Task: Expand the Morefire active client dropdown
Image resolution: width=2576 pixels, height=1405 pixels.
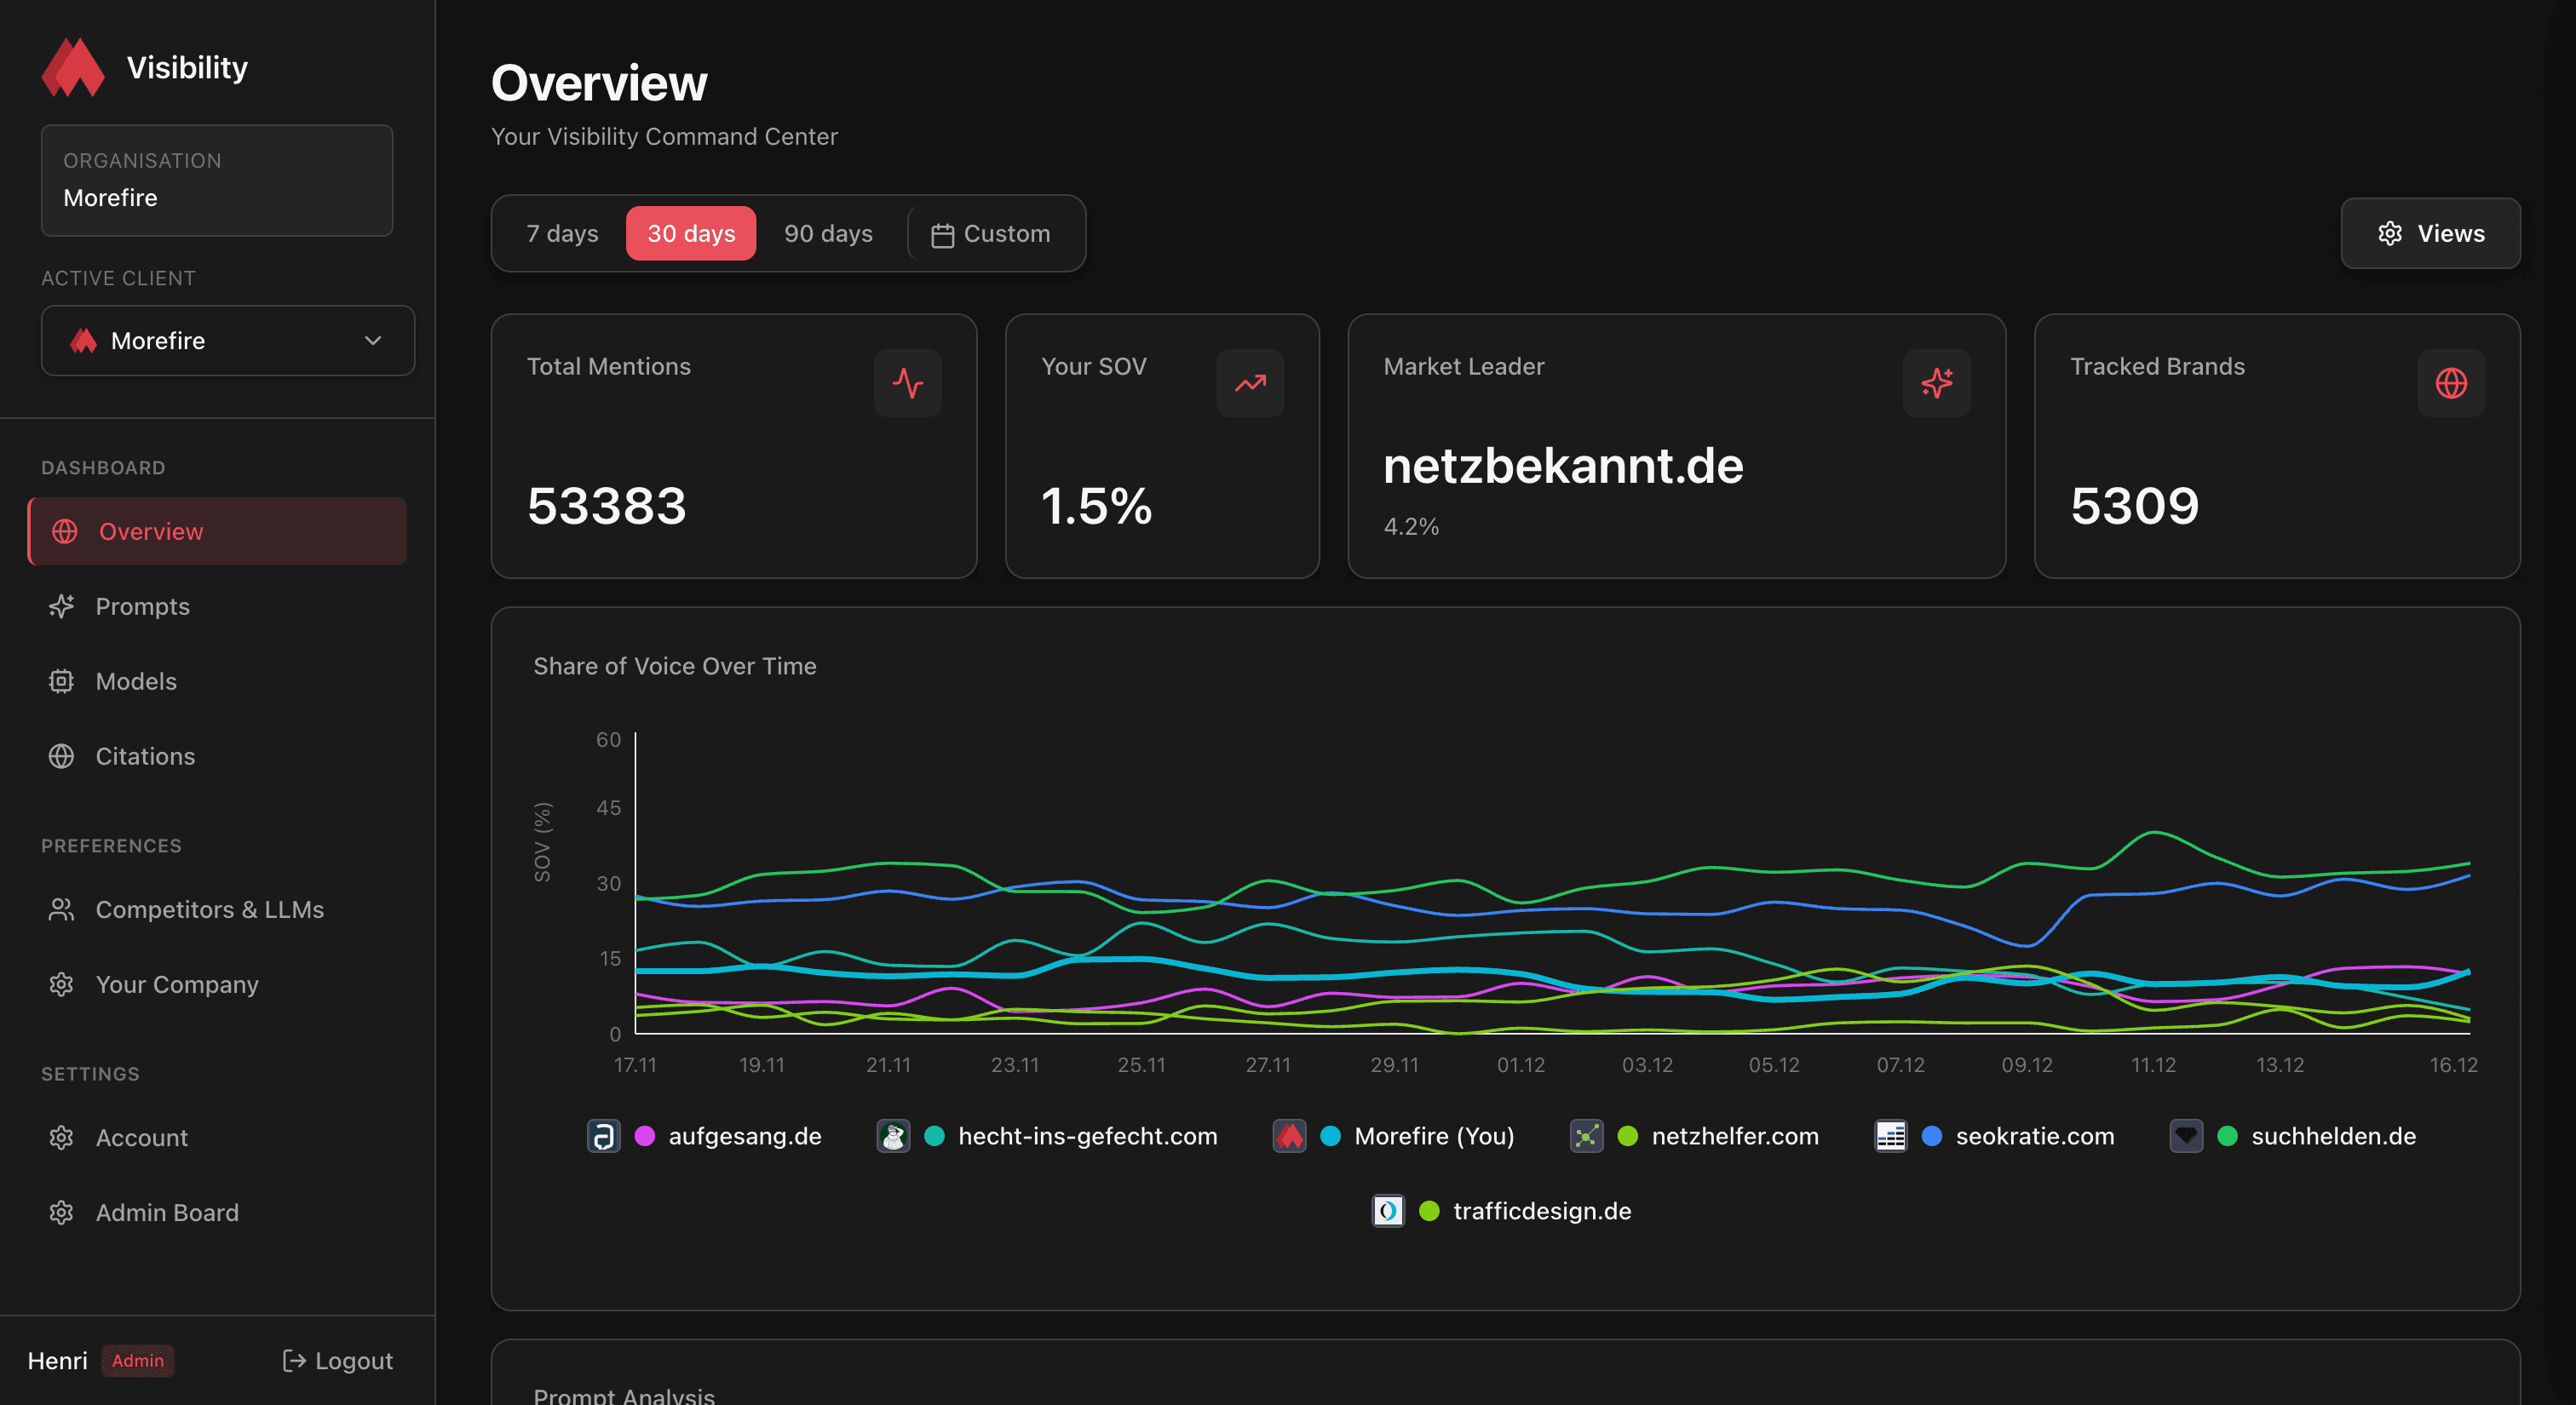Action: (x=227, y=341)
